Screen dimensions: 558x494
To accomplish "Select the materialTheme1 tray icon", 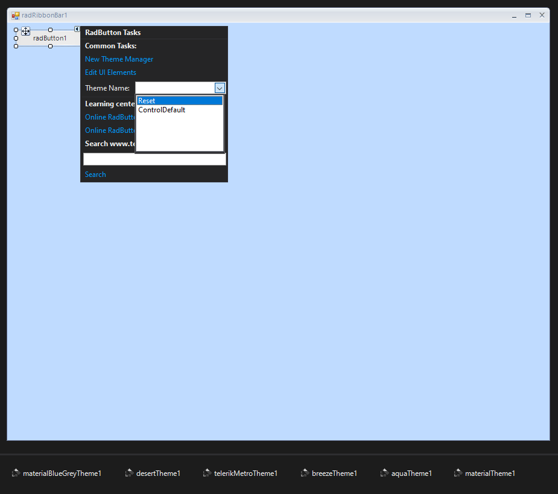I will point(458,473).
